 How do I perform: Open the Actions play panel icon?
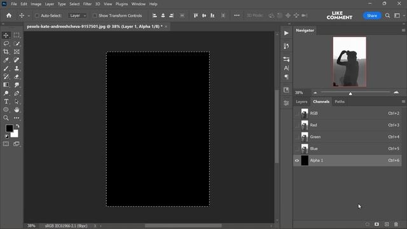286,33
